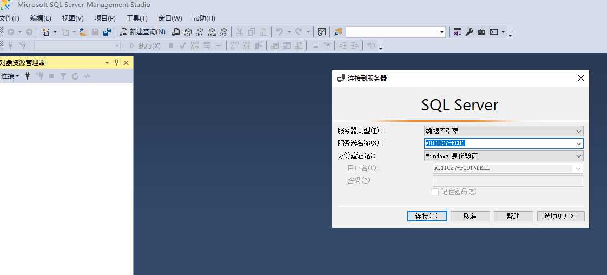Click the Navigate Backward icon
This screenshot has width=607, height=275.
tap(11, 32)
